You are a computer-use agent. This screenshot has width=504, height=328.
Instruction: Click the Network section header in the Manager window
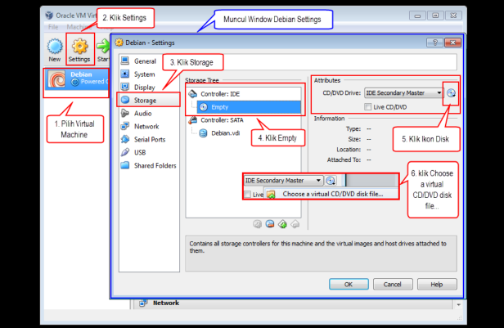(x=166, y=303)
